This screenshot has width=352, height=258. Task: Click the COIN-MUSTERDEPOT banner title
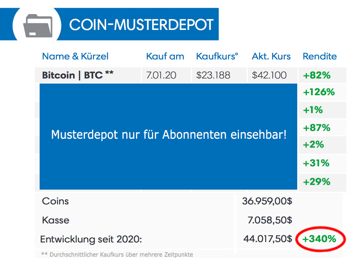click(x=141, y=24)
